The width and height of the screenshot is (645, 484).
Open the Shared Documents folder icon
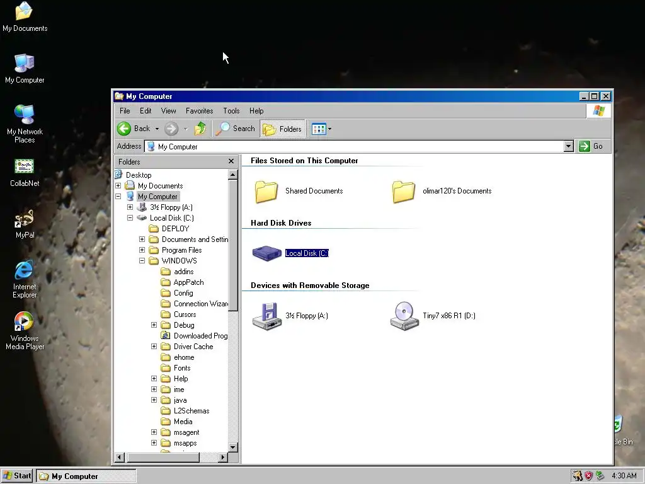266,192
